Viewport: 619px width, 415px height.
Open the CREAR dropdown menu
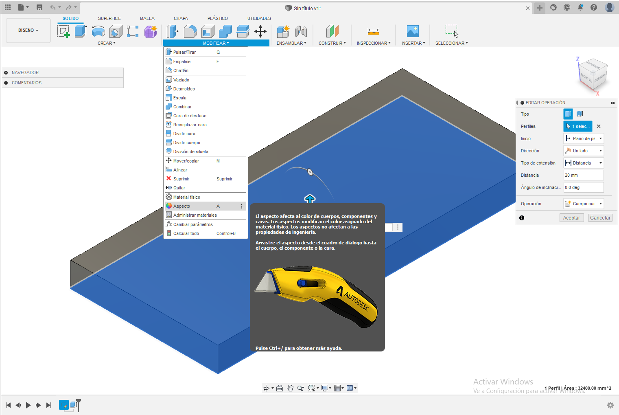coord(107,43)
